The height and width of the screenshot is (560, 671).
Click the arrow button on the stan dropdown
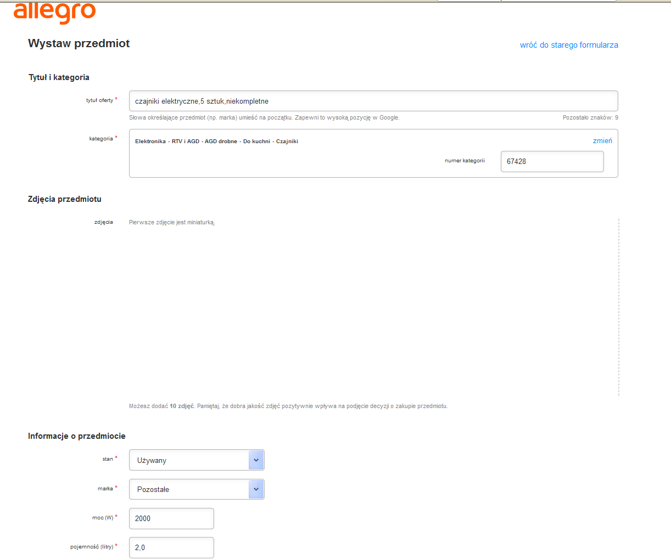pyautogui.click(x=256, y=460)
